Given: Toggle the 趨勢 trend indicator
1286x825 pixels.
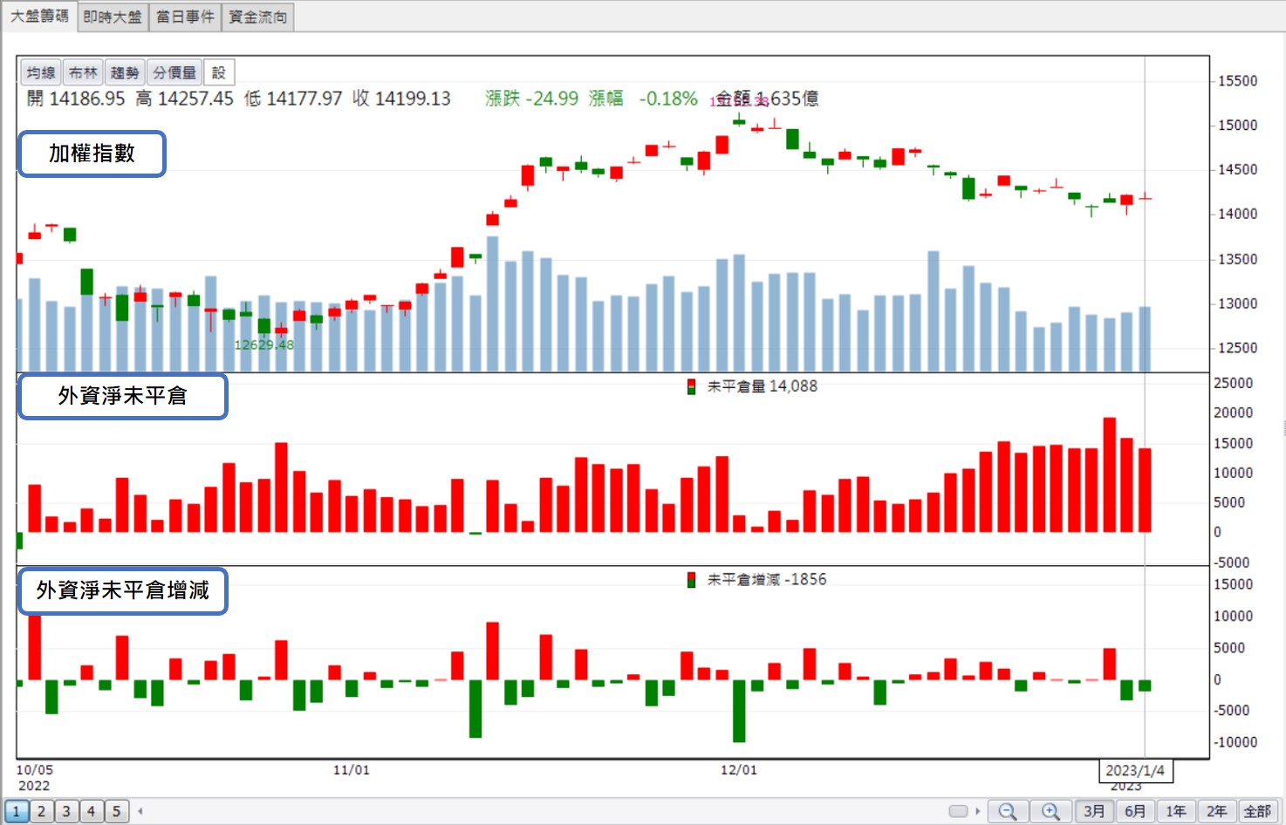Looking at the screenshot, I should [x=125, y=73].
